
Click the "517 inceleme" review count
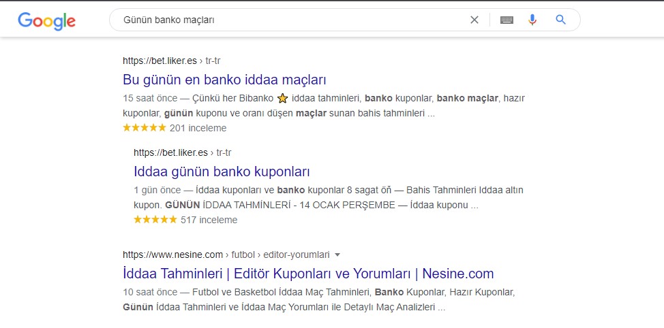coord(209,220)
